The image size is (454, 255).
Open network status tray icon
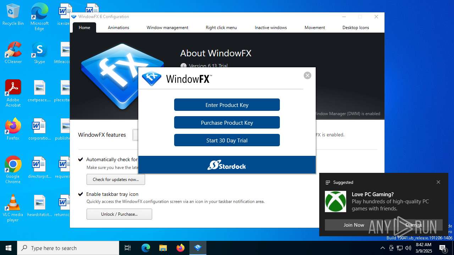click(x=400, y=248)
